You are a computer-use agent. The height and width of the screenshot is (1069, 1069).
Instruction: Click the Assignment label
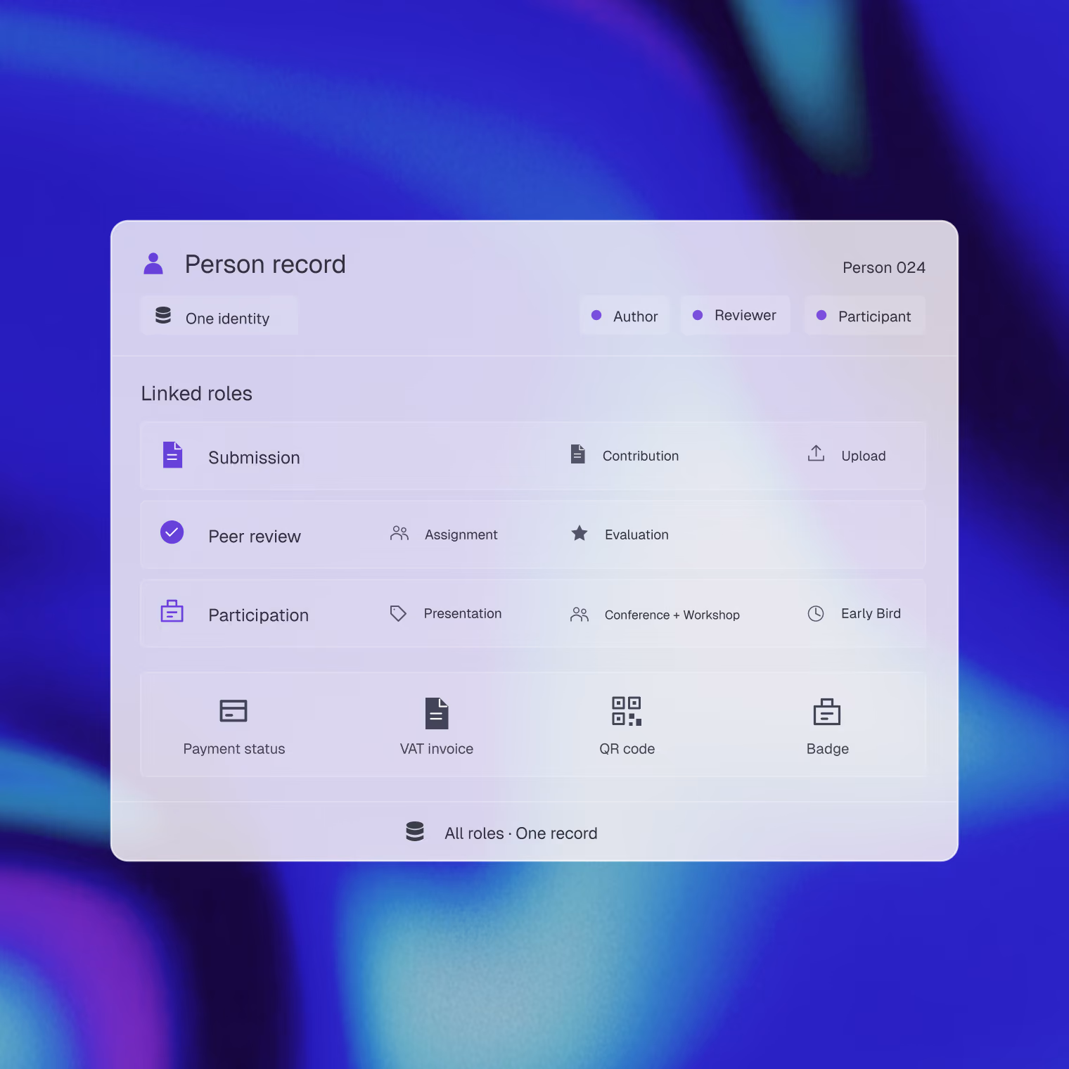tap(461, 534)
